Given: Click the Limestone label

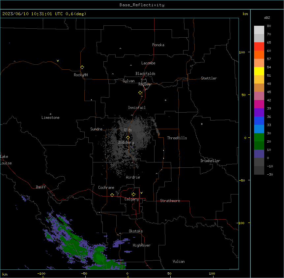Looking at the screenshot, I should 50,118.
